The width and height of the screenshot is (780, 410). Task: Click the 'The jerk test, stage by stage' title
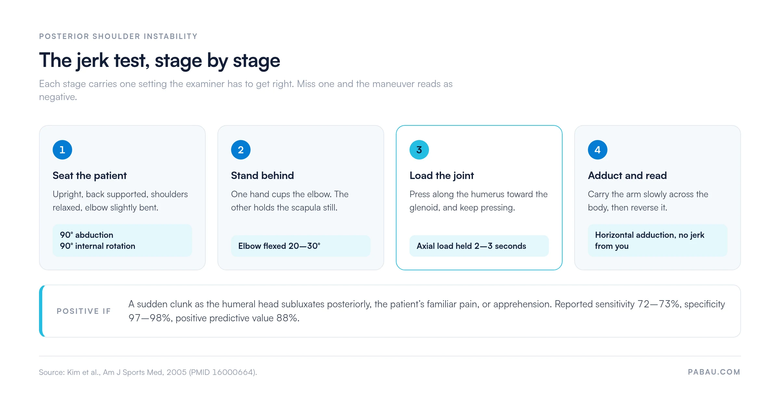tap(160, 60)
